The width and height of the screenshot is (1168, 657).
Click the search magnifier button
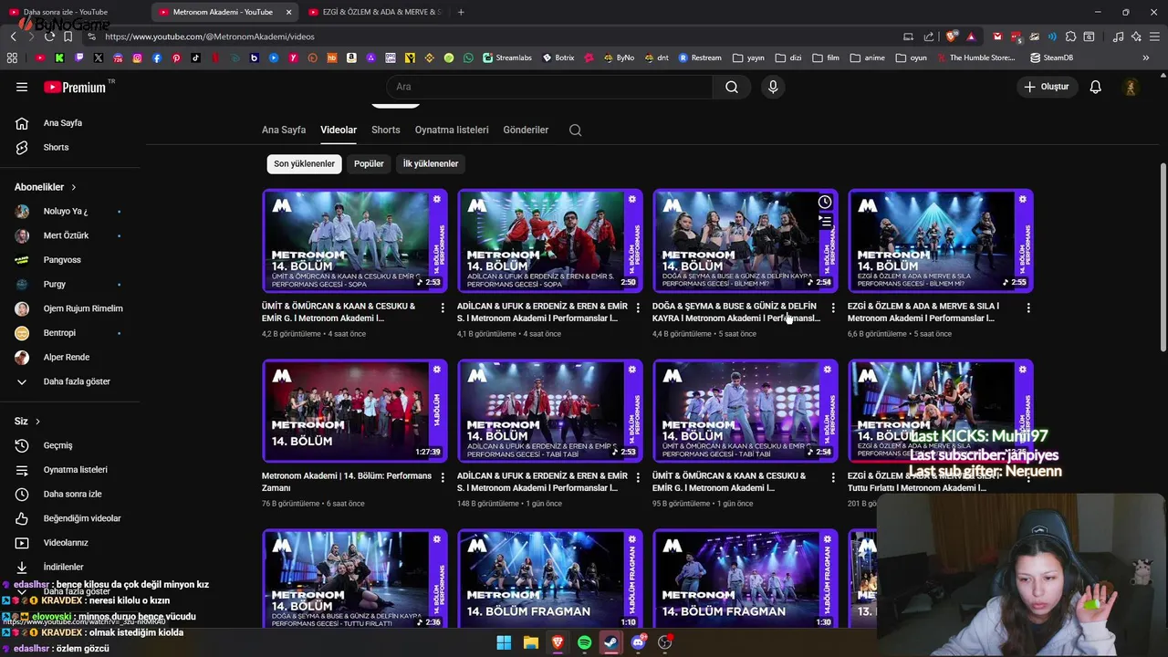(732, 87)
